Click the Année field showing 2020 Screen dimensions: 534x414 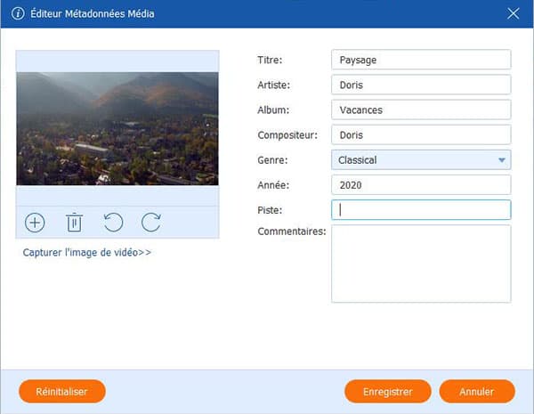pyautogui.click(x=420, y=185)
